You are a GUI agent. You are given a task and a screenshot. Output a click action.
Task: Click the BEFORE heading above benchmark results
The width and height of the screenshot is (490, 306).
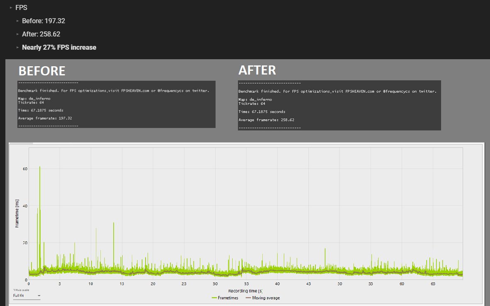[41, 71]
